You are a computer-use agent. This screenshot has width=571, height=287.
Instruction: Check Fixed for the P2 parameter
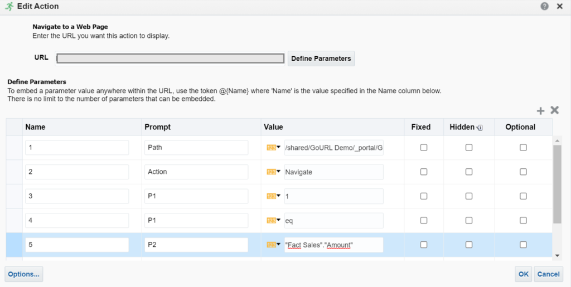pos(424,245)
